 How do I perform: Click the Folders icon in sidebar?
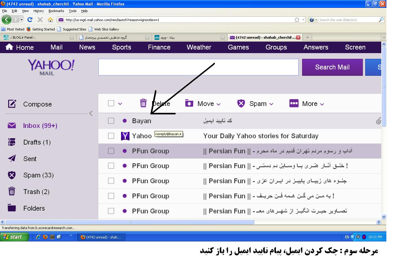pyautogui.click(x=12, y=208)
